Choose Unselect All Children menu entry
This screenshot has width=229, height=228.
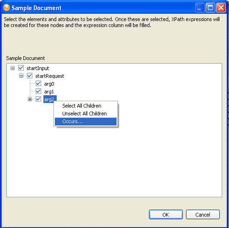pyautogui.click(x=85, y=114)
